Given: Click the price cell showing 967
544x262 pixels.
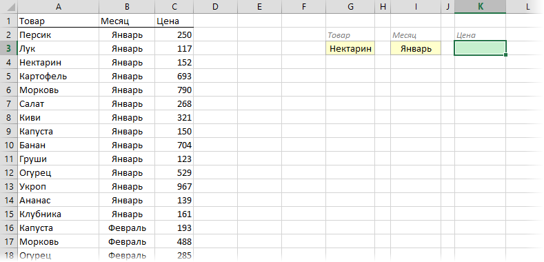Looking at the screenshot, I should coord(174,186).
